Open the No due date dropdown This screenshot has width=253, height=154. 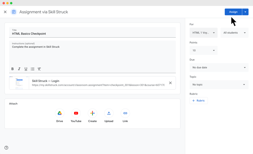click(219, 68)
